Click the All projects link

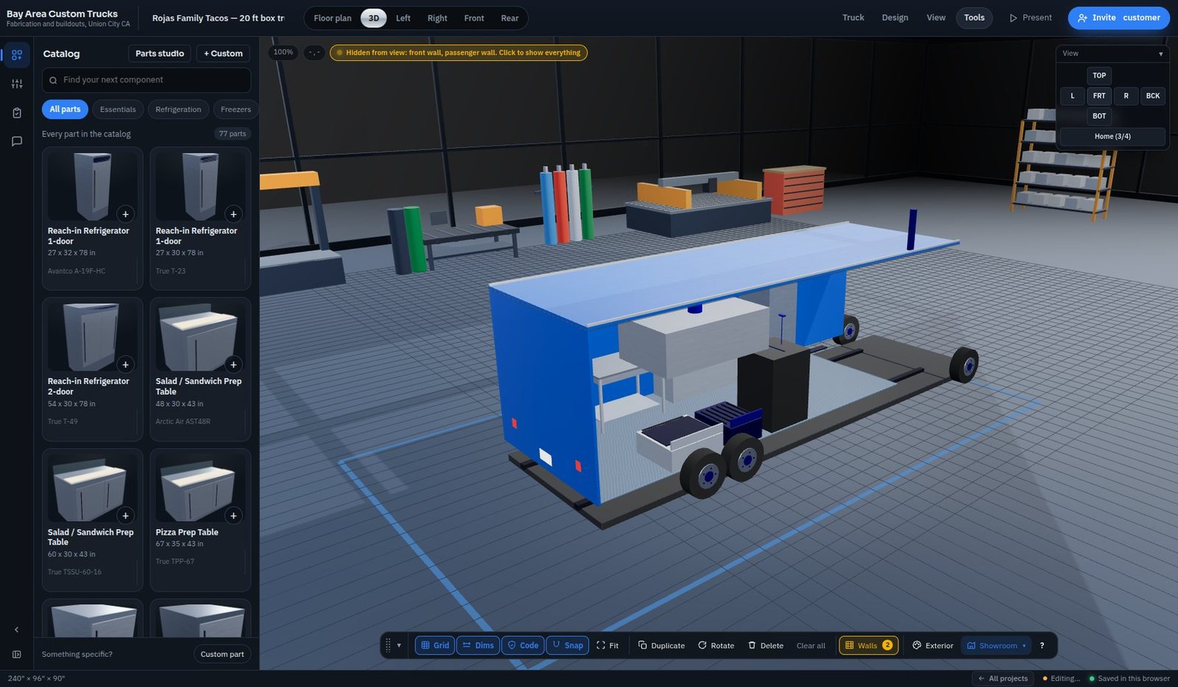(1002, 678)
